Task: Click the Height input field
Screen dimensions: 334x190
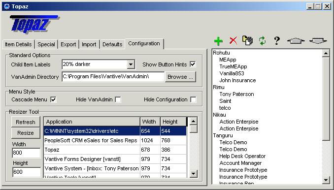Action: coord(26,172)
